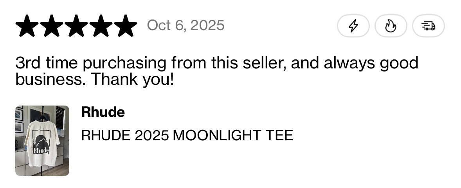Viewport: 461px width, 188px height.
Task: Click the Oct 6, 2025 review date
Action: click(x=185, y=25)
